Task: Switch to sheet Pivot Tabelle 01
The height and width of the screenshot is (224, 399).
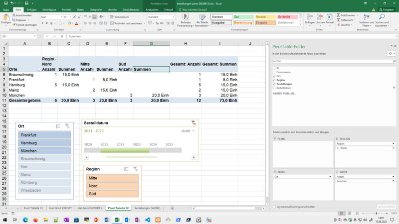Action: click(33, 208)
